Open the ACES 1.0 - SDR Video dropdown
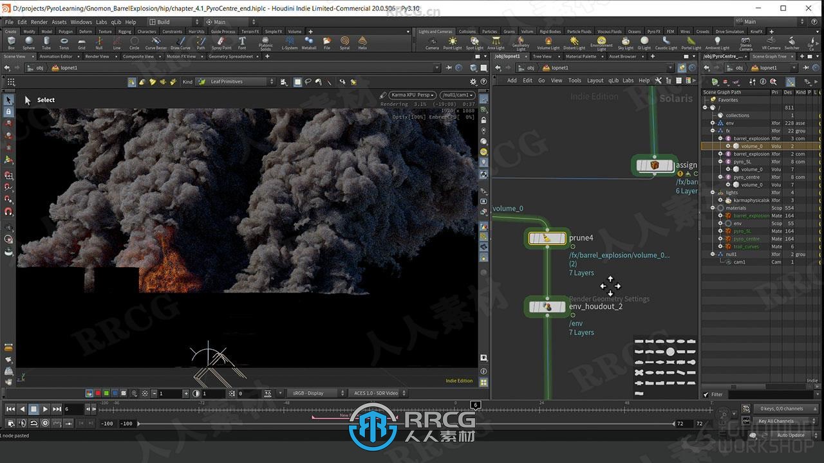 click(378, 393)
